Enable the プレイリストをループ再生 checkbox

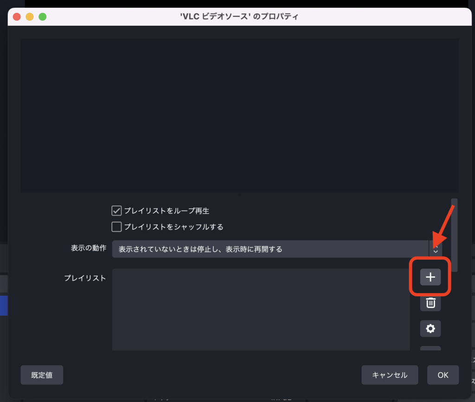point(116,211)
